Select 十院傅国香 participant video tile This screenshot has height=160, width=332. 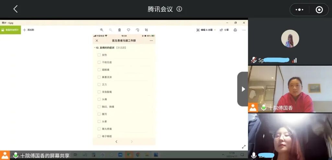[x=290, y=89]
